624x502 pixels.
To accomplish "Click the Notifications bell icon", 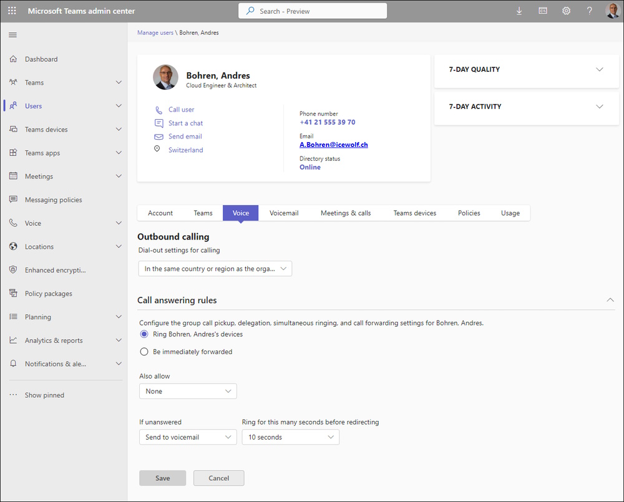I will coord(13,364).
